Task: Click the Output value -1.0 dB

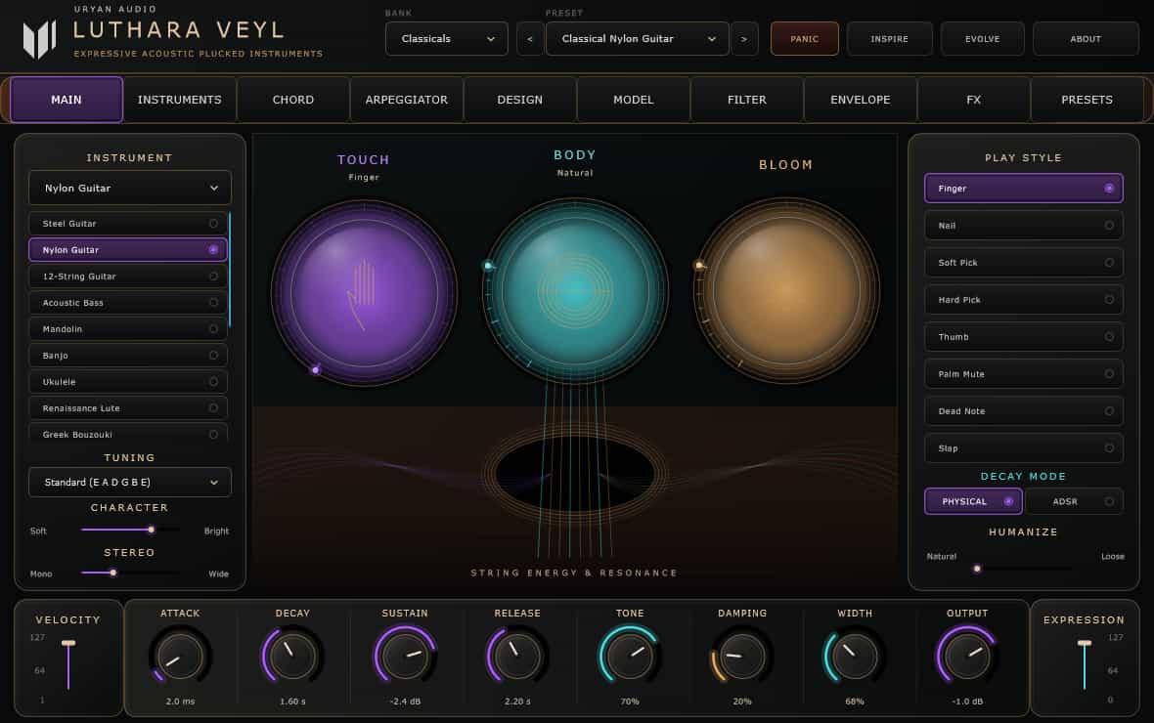Action: point(967,702)
